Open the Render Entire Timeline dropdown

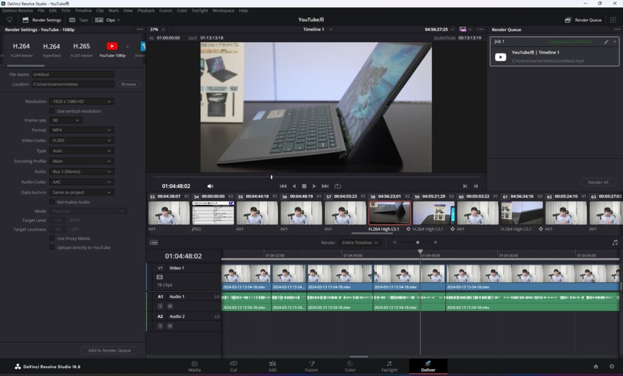[360, 242]
